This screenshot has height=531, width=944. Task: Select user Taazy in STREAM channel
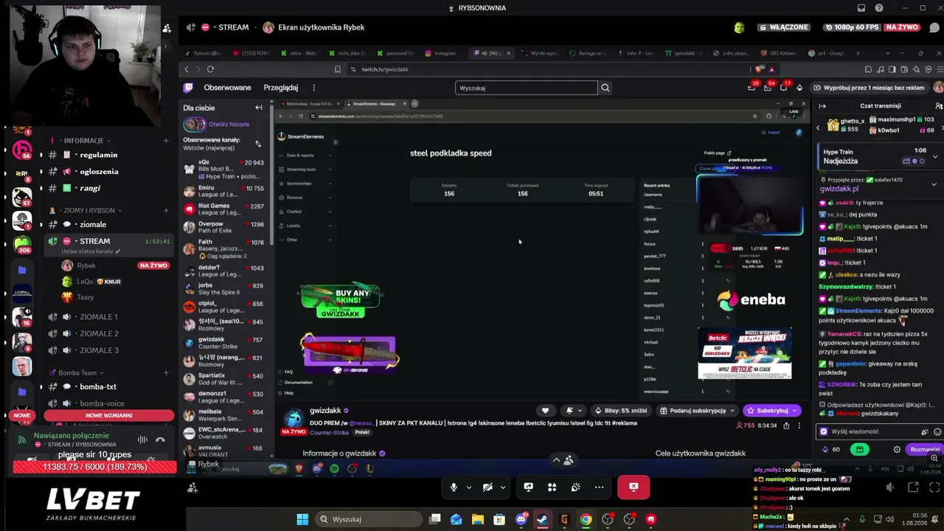[x=85, y=297]
